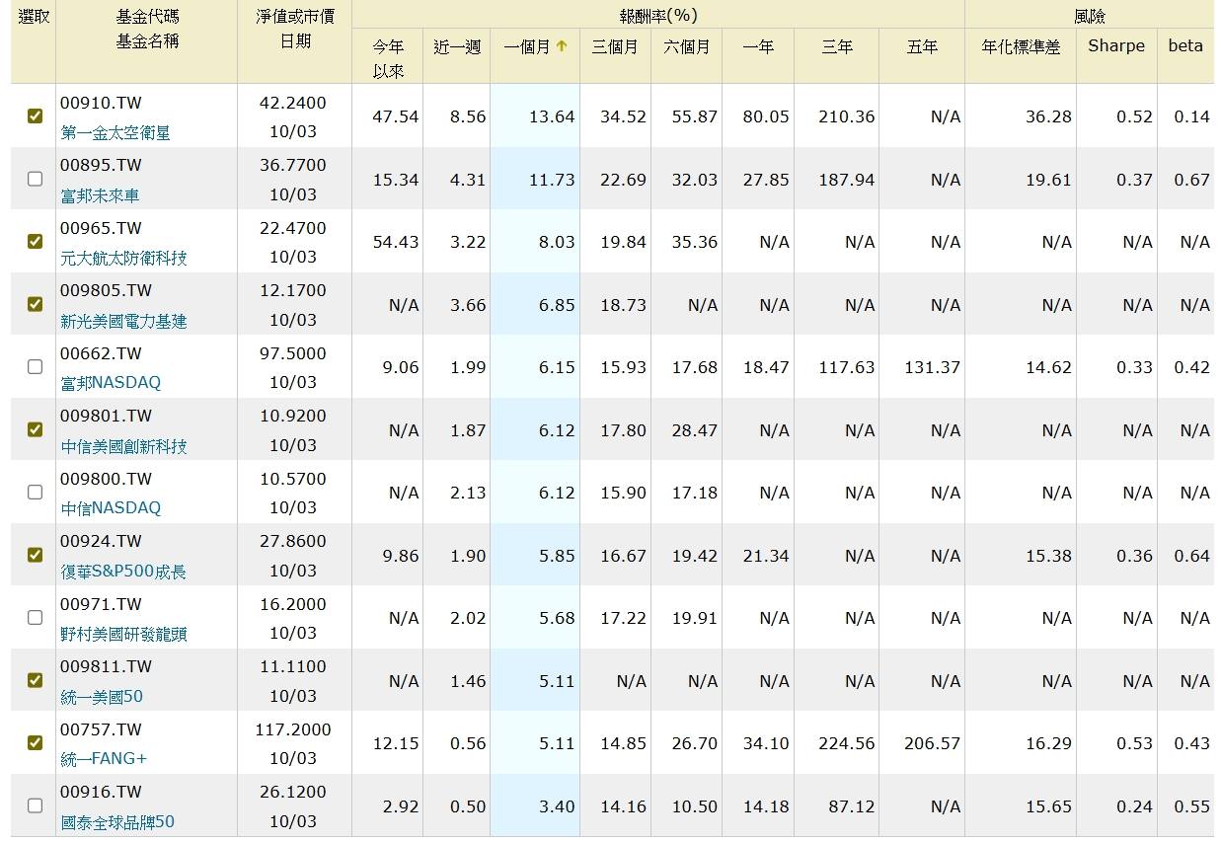
Task: Open the 野村美國研發龍頭 fund link
Action: click(x=123, y=634)
